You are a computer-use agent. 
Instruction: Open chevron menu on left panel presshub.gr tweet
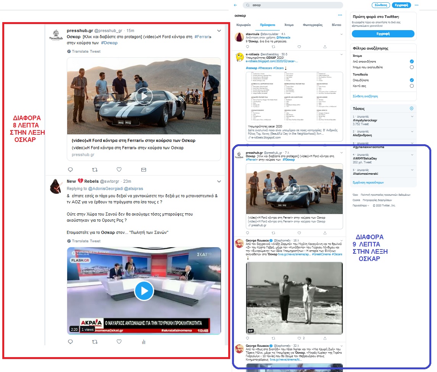[x=219, y=31]
